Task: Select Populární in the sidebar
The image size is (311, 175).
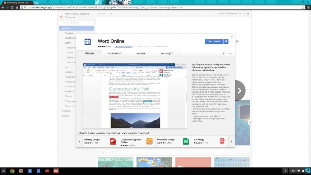Action: (69, 33)
